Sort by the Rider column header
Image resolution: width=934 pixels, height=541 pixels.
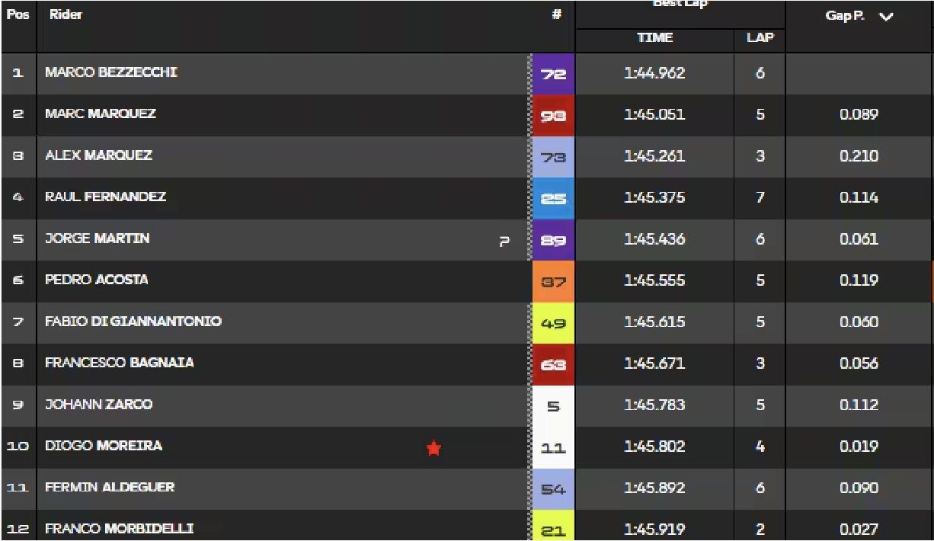pyautogui.click(x=66, y=14)
